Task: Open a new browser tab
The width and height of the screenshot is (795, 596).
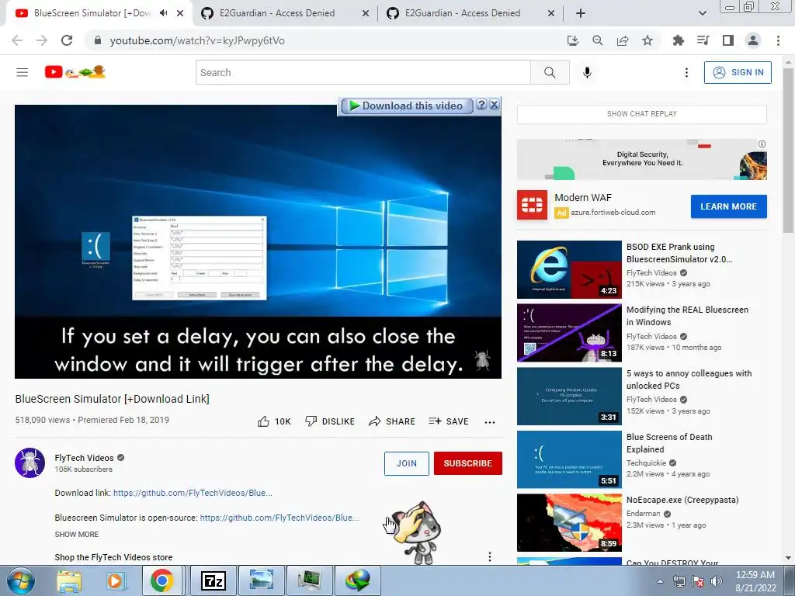Action: click(581, 13)
